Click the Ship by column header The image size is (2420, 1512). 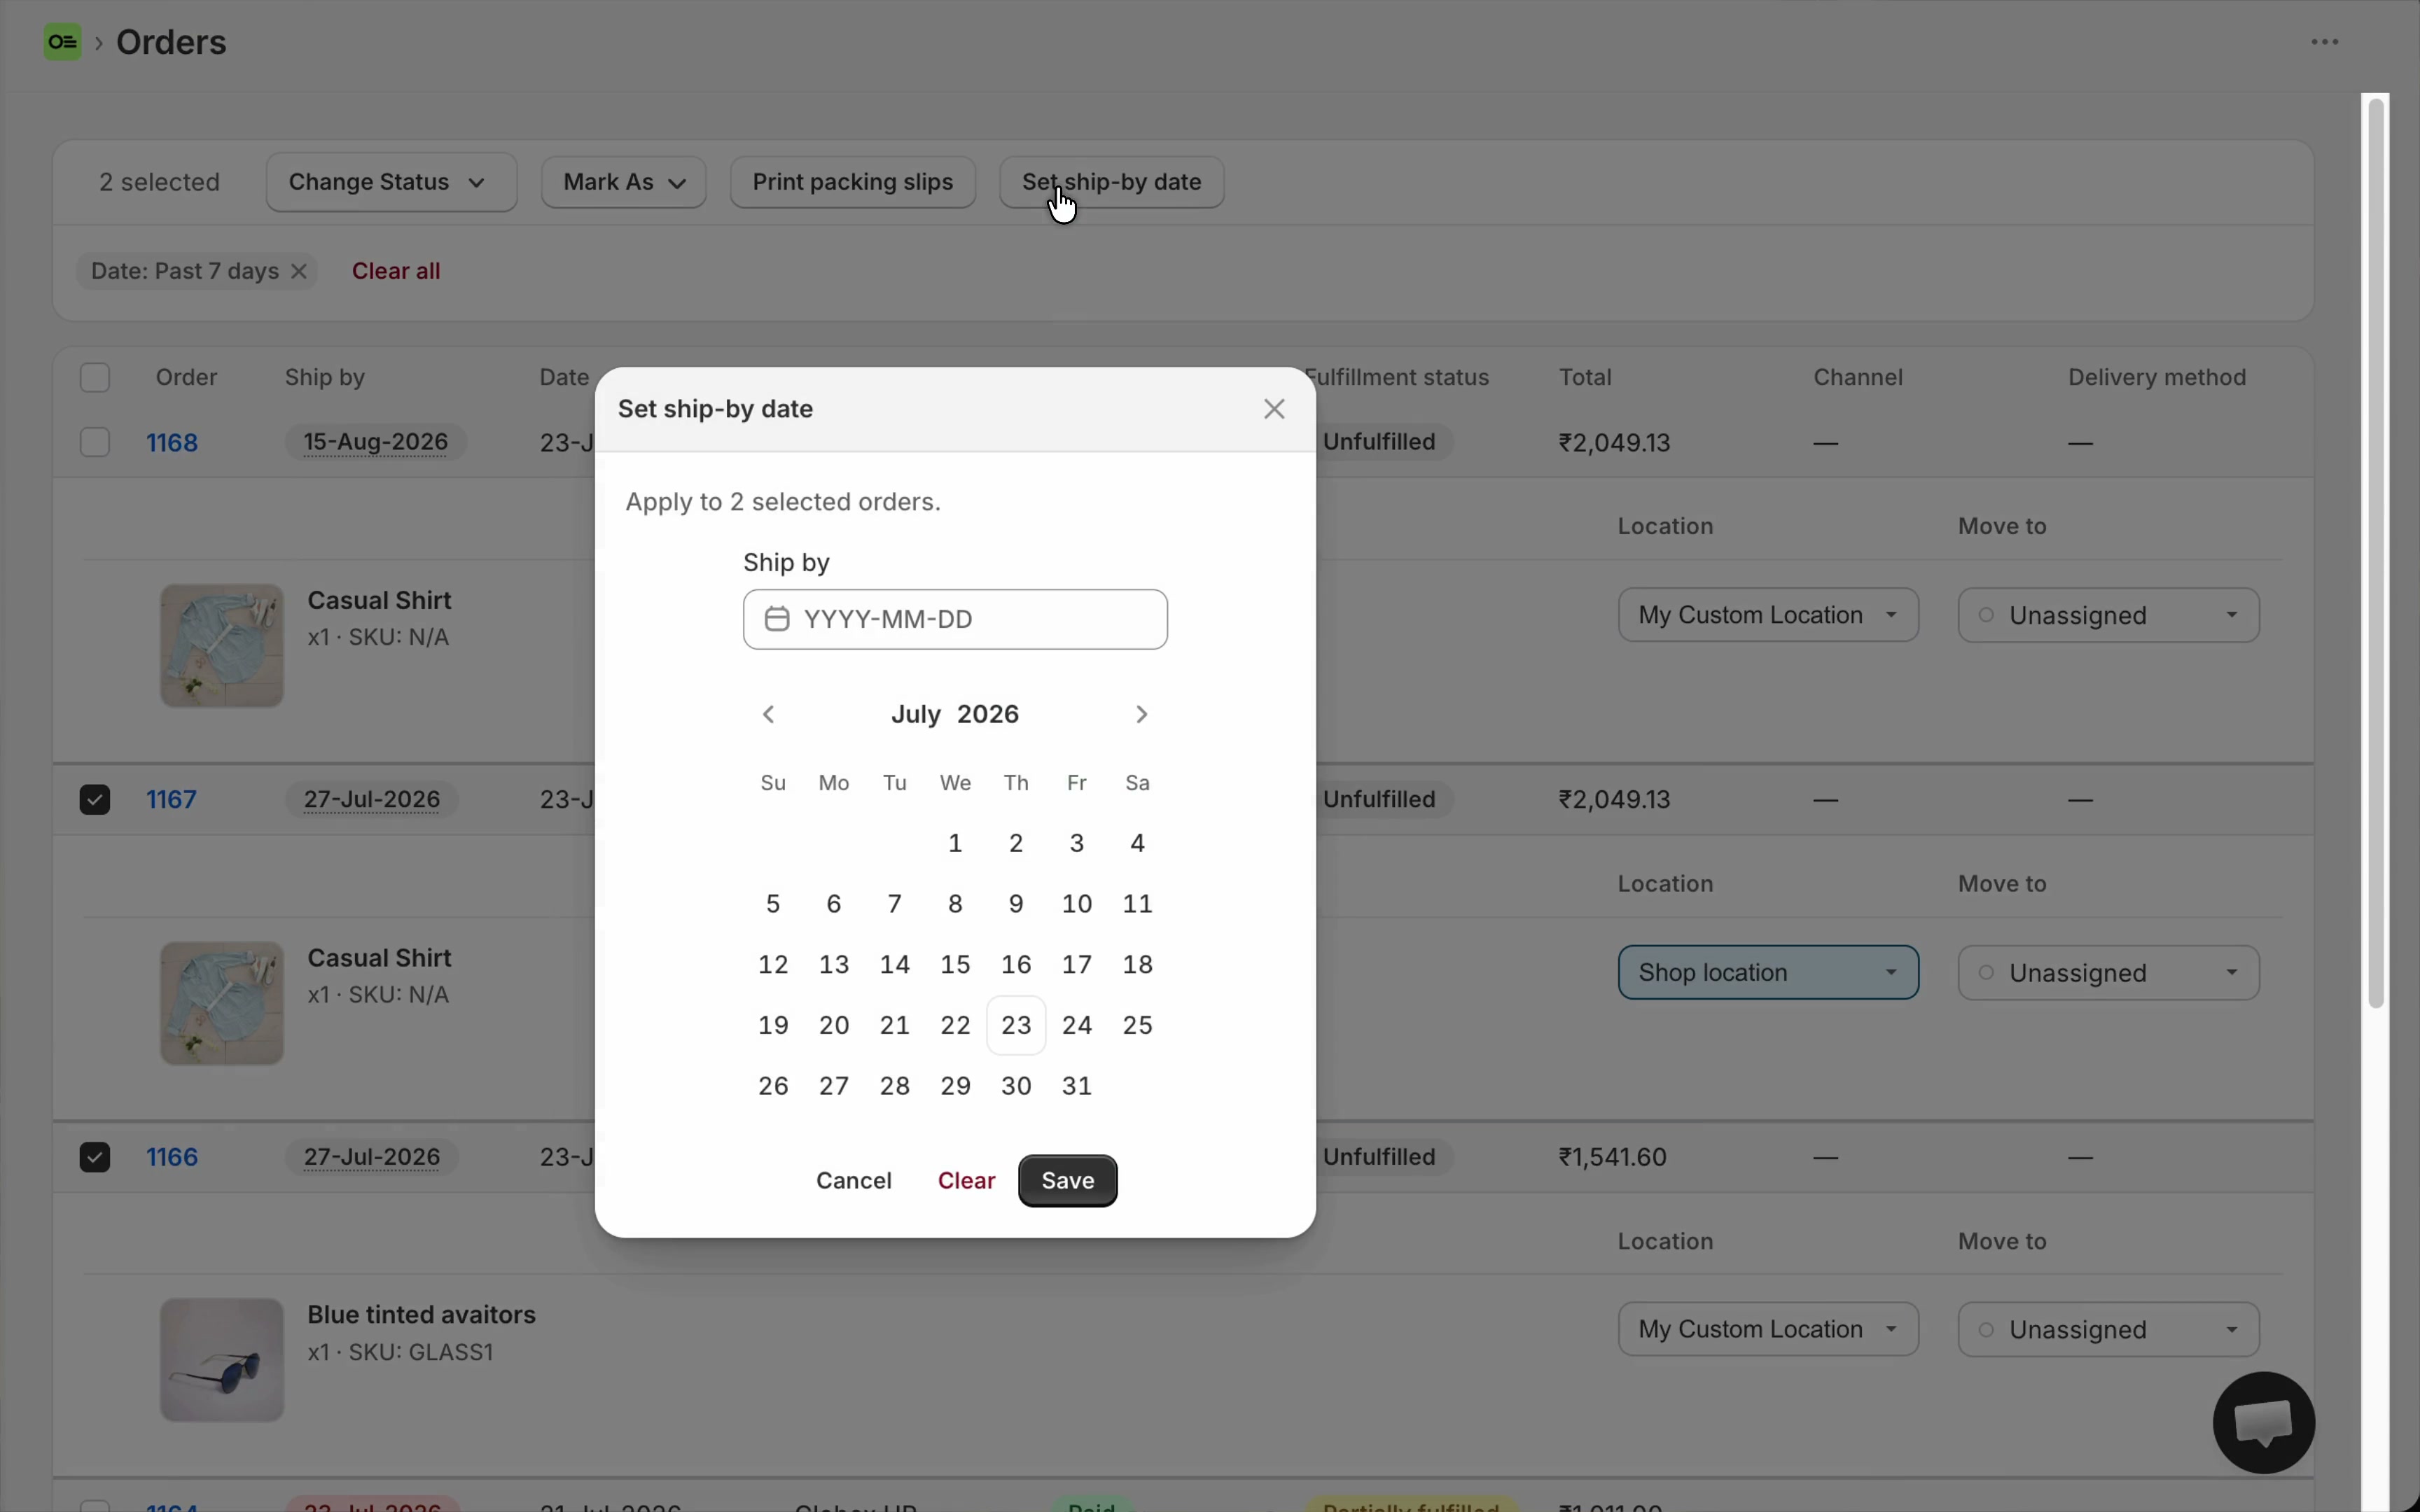[x=325, y=377]
